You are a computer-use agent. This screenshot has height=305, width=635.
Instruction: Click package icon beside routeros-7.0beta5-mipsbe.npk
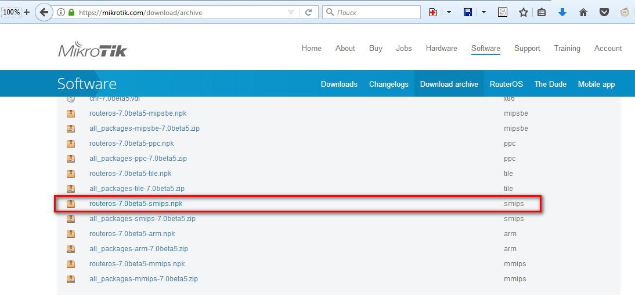click(x=71, y=113)
